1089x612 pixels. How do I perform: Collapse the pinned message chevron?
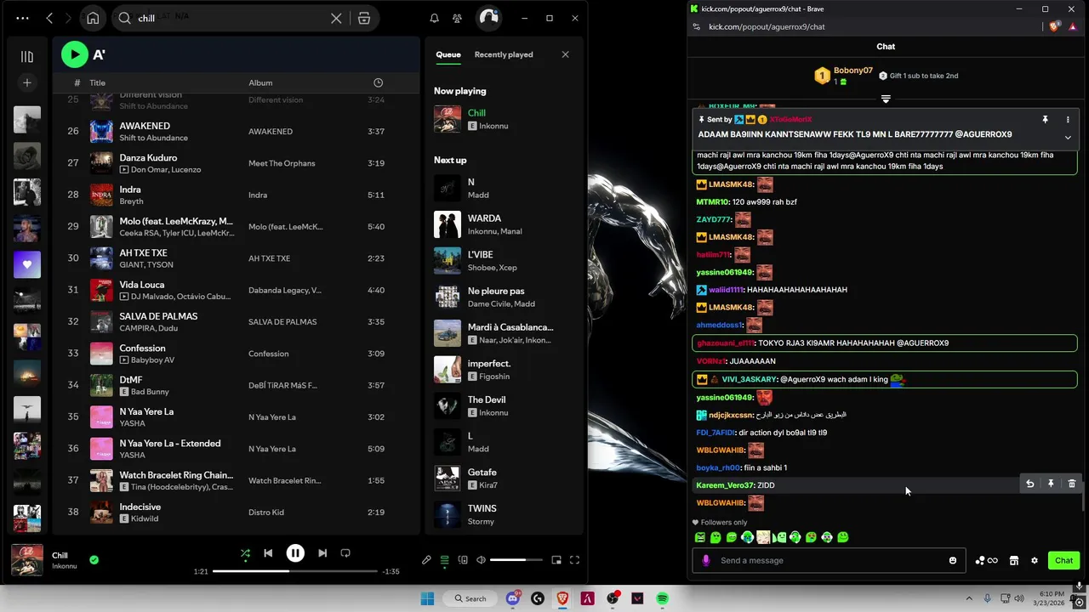(1067, 137)
